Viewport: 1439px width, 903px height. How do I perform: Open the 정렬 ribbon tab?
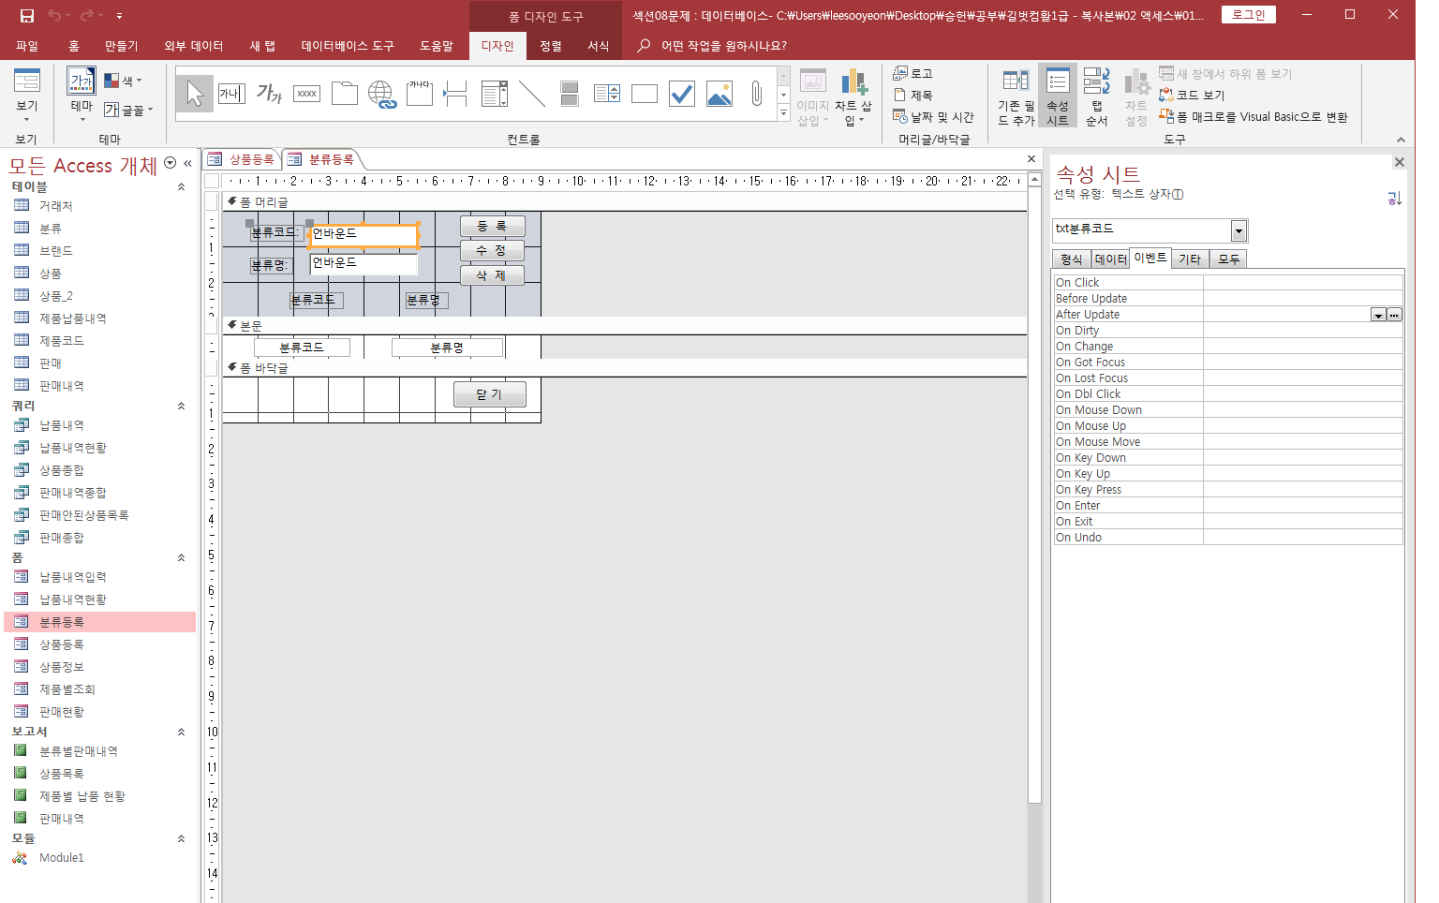coord(551,46)
